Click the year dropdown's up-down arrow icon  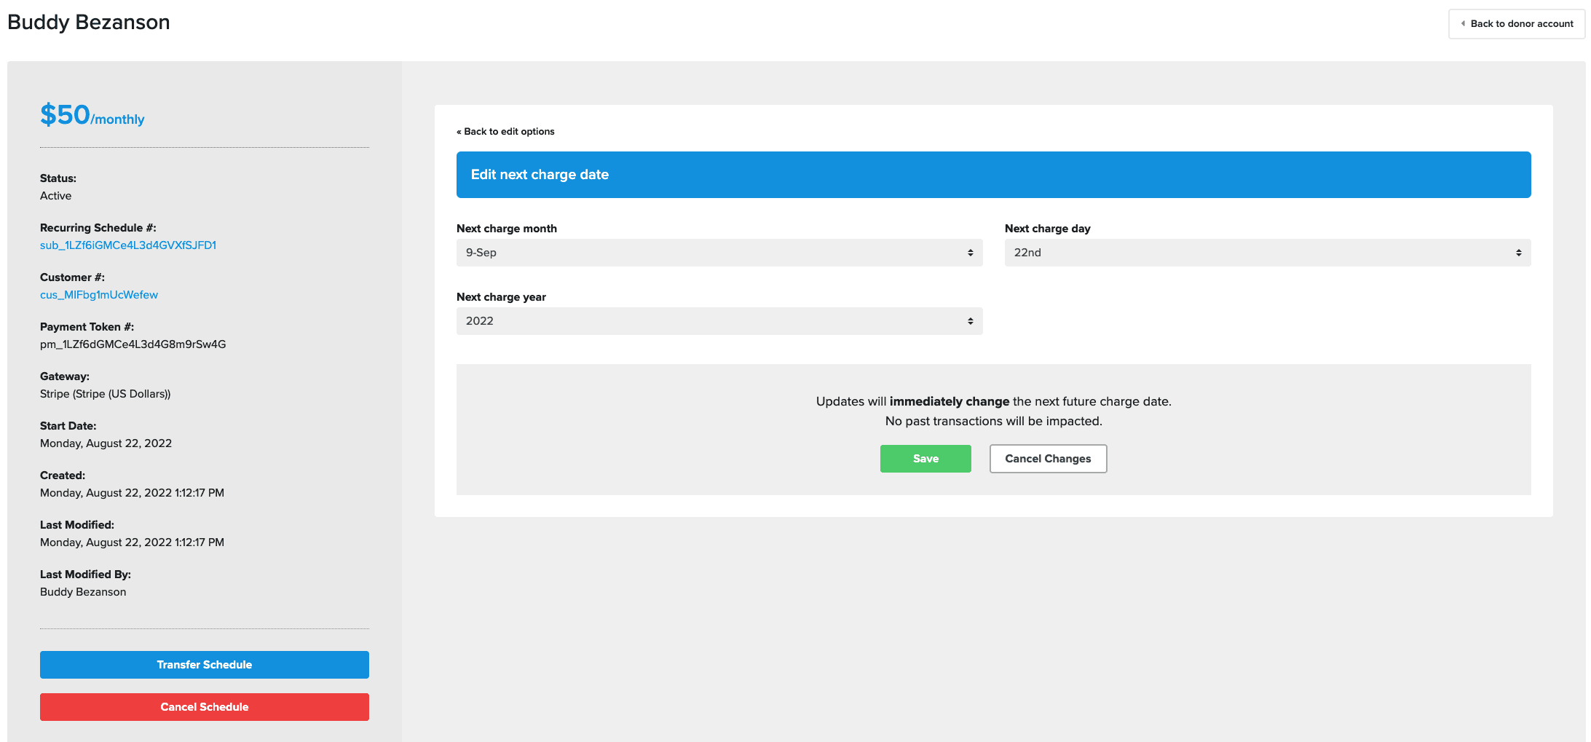[x=970, y=321]
